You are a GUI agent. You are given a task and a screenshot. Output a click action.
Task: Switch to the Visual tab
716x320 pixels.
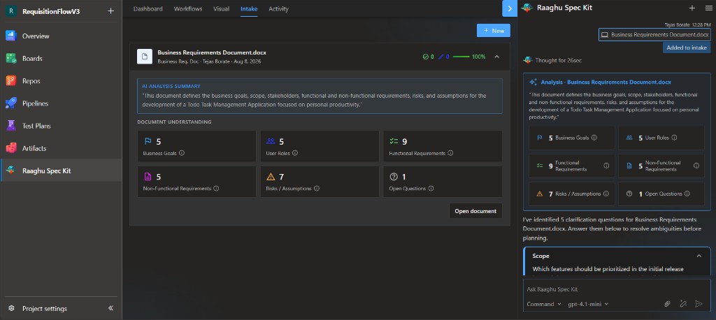pyautogui.click(x=222, y=8)
